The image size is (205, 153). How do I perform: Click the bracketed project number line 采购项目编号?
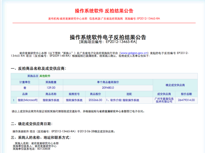tap(108, 42)
